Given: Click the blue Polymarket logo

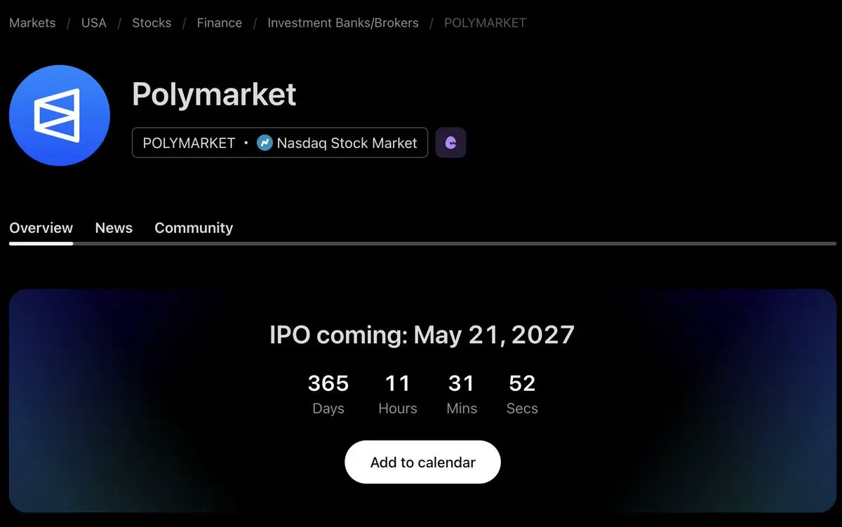Looking at the screenshot, I should (x=60, y=116).
